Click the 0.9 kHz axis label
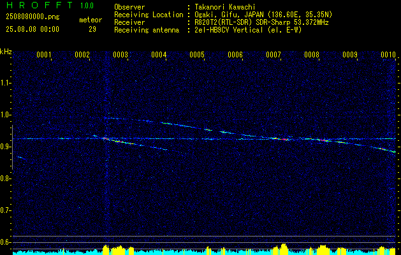 [x=5, y=147]
